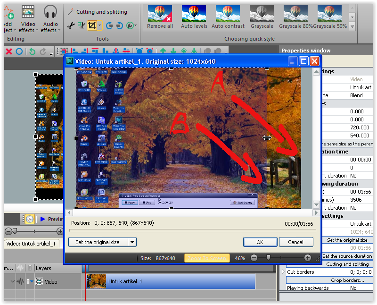This screenshot has height=305, width=377.
Task: Open the toolbar overflow options arrow
Action: [51, 54]
